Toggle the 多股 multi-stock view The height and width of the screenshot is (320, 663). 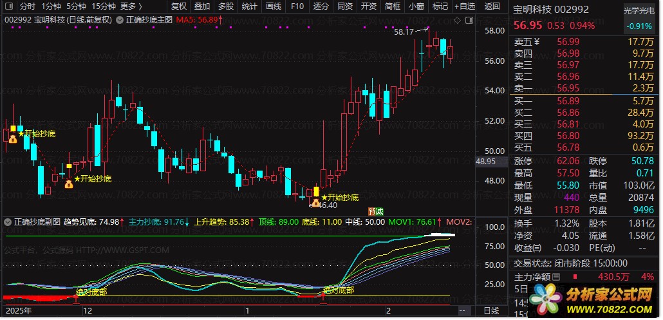tap(225, 6)
